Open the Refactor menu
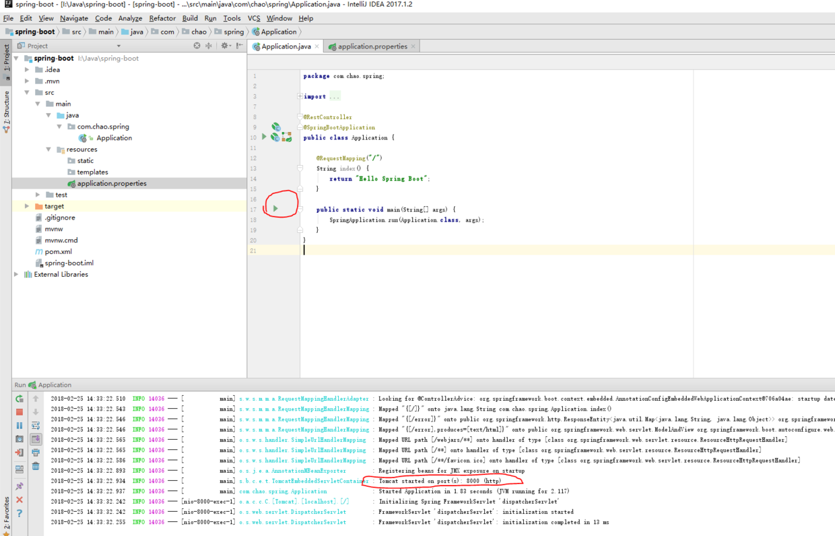The height and width of the screenshot is (536, 835). [x=162, y=18]
